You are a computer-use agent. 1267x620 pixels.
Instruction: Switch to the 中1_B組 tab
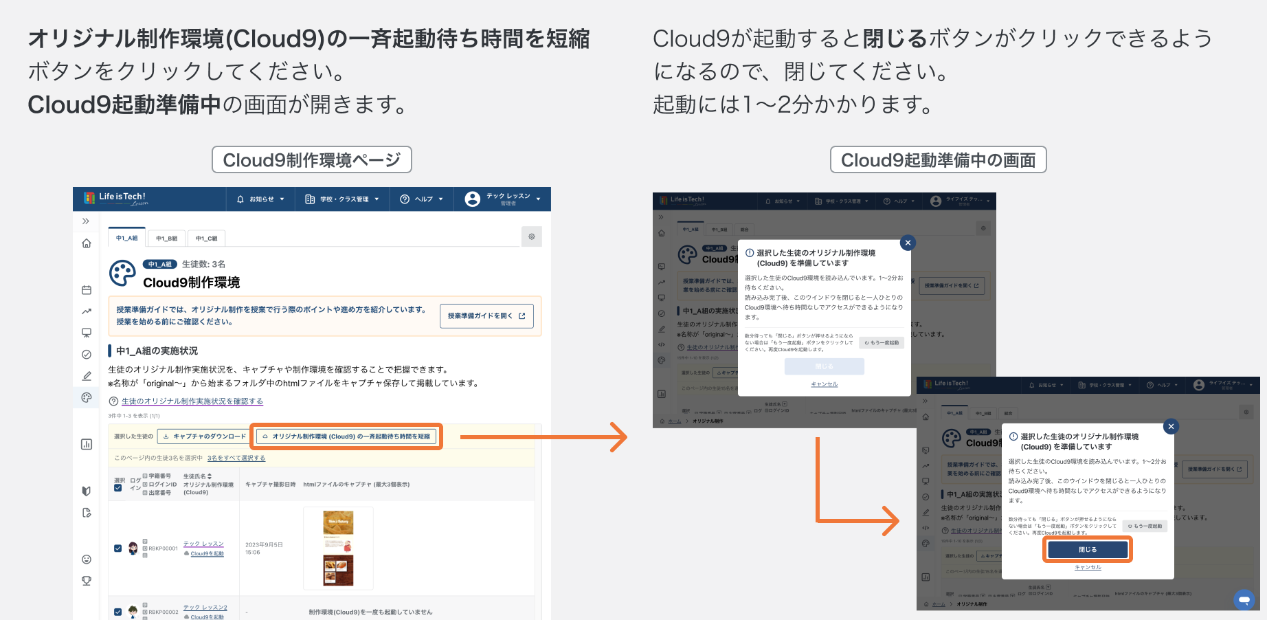166,238
